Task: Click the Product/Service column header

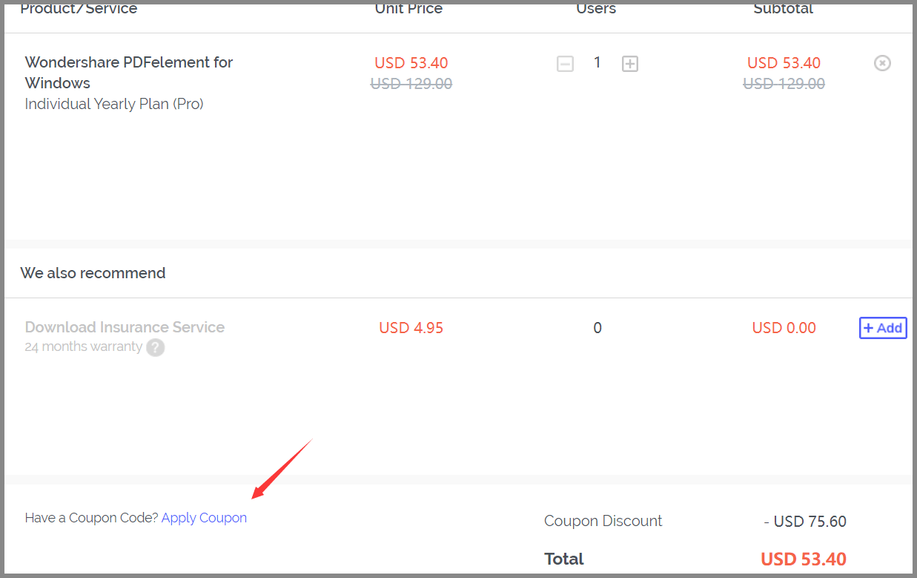Action: [79, 9]
